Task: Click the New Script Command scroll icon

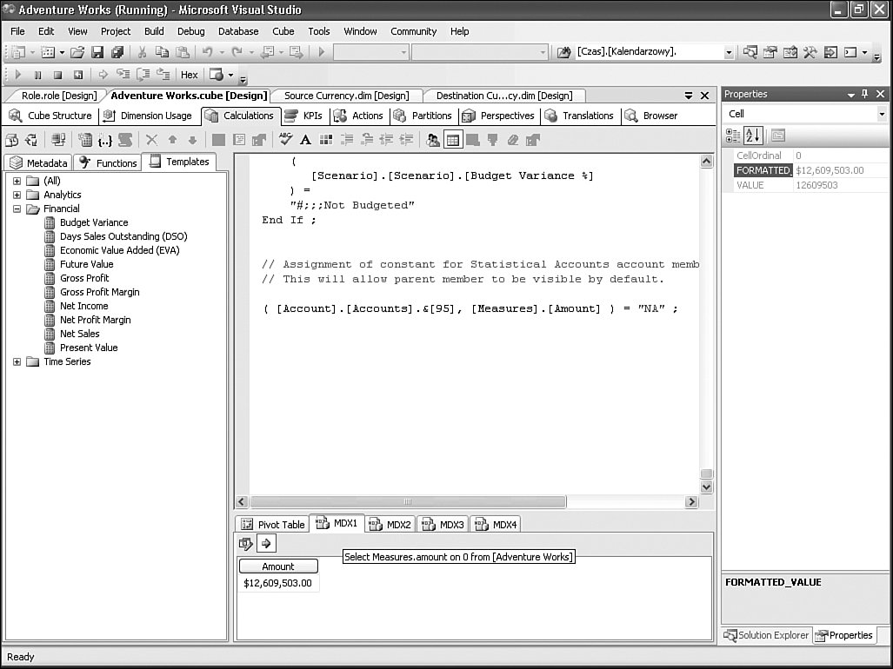Action: (x=125, y=140)
